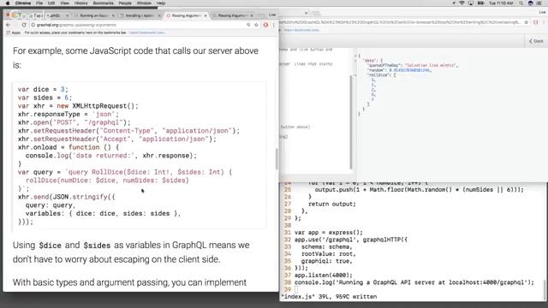
Task: Open the Apple menu
Action: point(8,3)
